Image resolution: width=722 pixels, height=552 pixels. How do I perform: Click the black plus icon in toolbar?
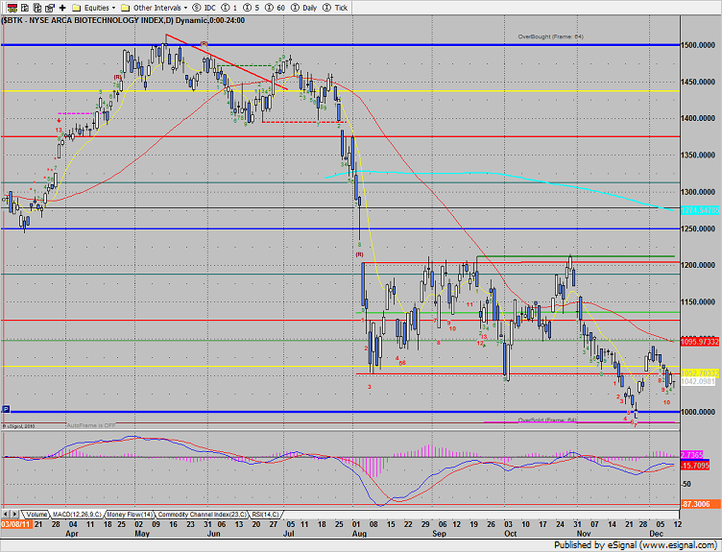click(62, 8)
